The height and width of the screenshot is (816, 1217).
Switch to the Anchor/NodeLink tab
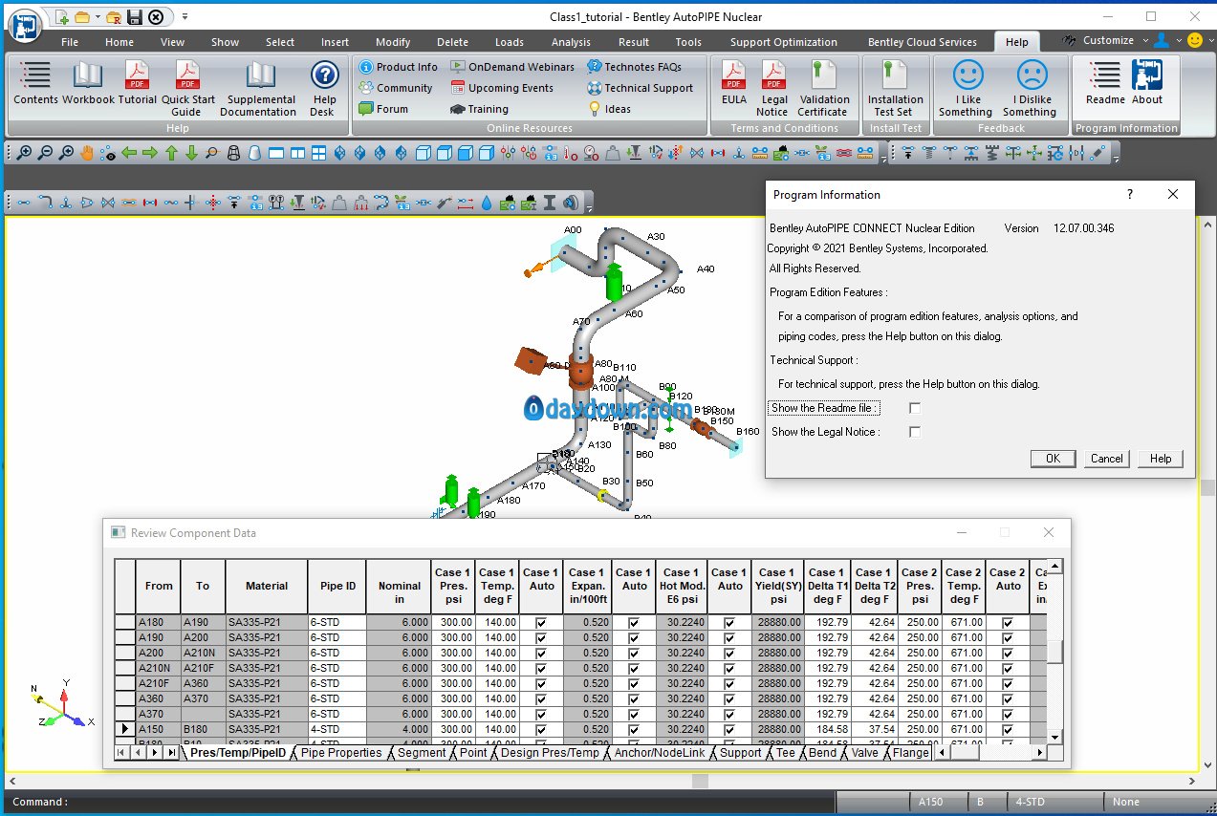(x=660, y=753)
